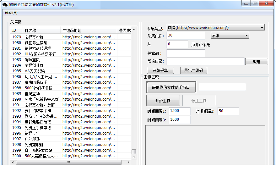Select row 1979 宝妈互粉群

coord(71,37)
